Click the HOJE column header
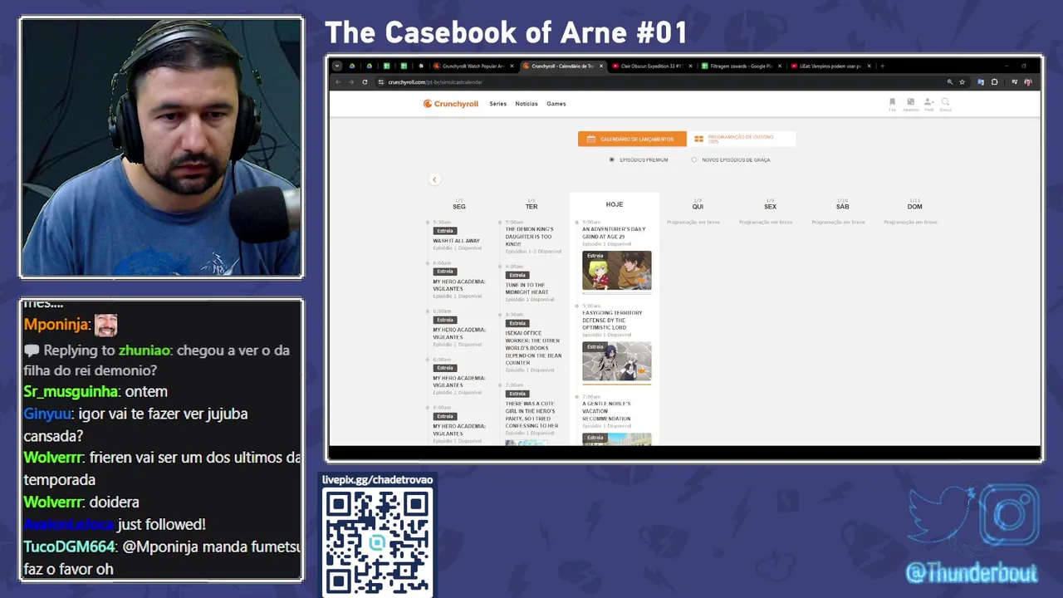This screenshot has height=598, width=1063. pos(615,204)
